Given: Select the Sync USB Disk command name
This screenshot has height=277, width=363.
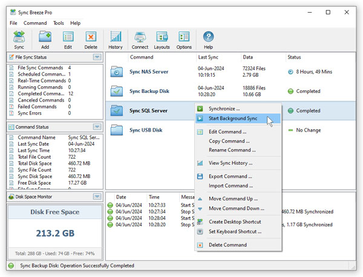Looking at the screenshot, I should (146, 130).
